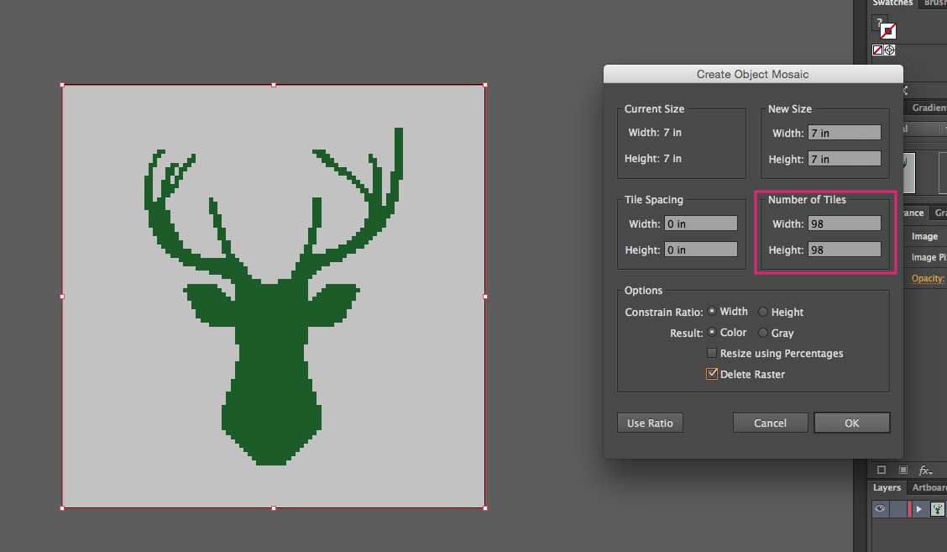Viewport: 947px width, 552px height.
Task: Click Cancel in Create Object Mosaic
Action: (x=770, y=423)
